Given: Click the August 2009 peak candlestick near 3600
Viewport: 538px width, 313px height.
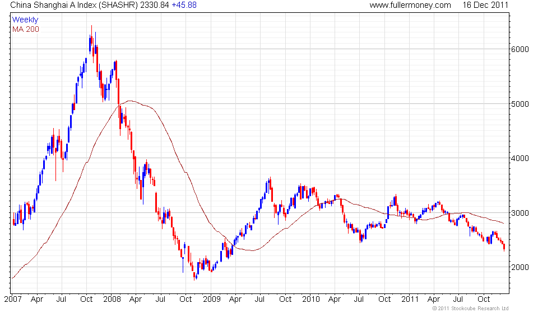Looking at the screenshot, I should click(x=270, y=184).
